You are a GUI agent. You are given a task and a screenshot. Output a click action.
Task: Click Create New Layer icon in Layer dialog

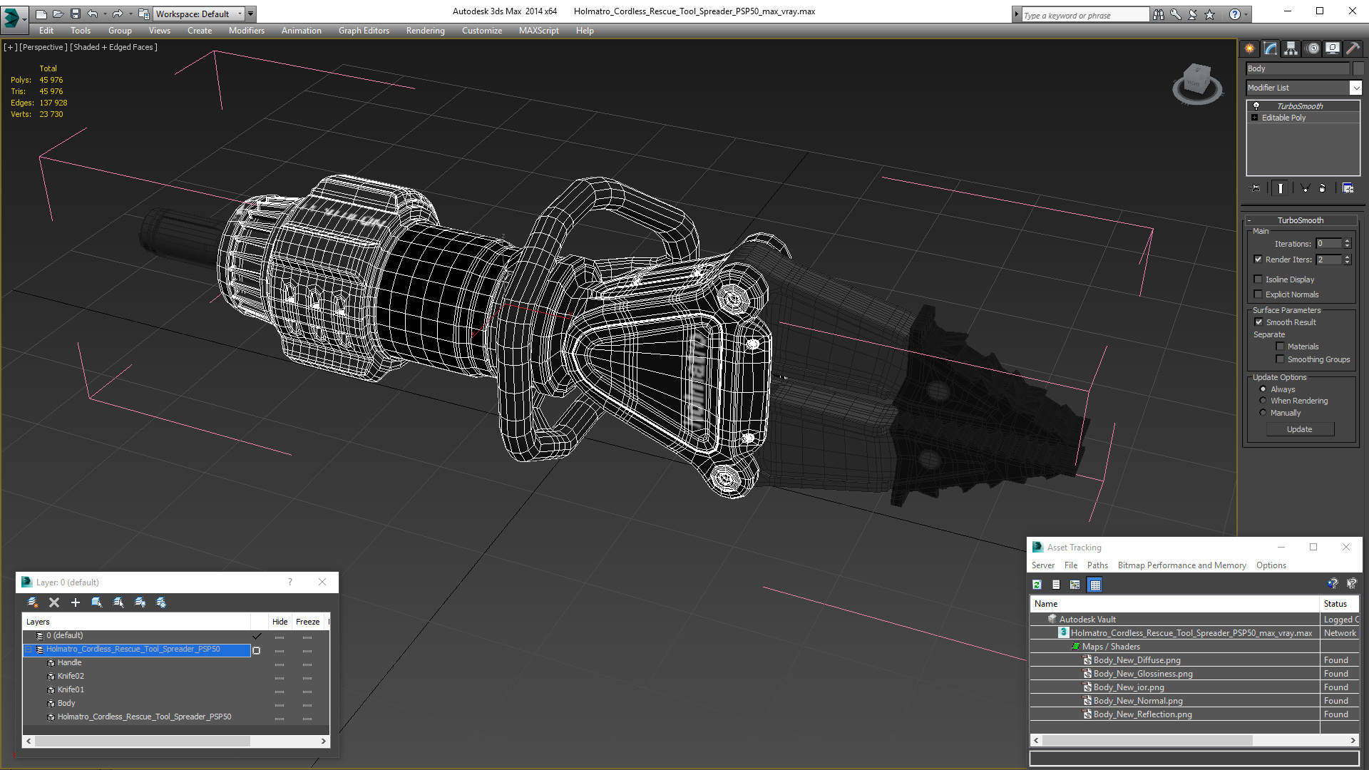[x=32, y=602]
